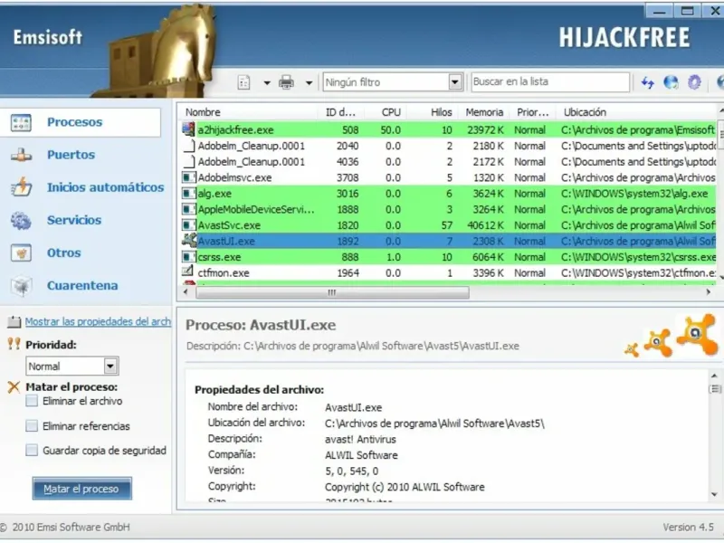This screenshot has width=724, height=543.
Task: Click the Puertos network icon
Action: coord(21,156)
